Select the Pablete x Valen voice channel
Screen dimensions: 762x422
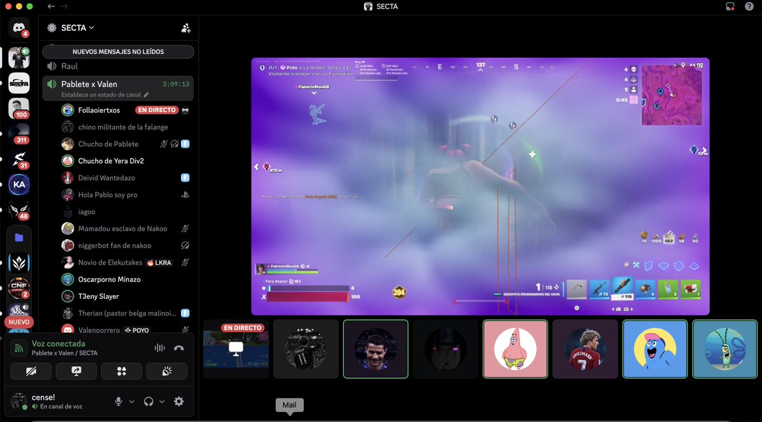(118, 88)
